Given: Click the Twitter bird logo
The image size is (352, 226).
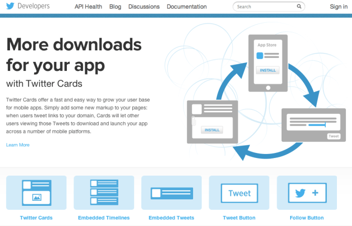Looking at the screenshot, I should click(10, 6).
